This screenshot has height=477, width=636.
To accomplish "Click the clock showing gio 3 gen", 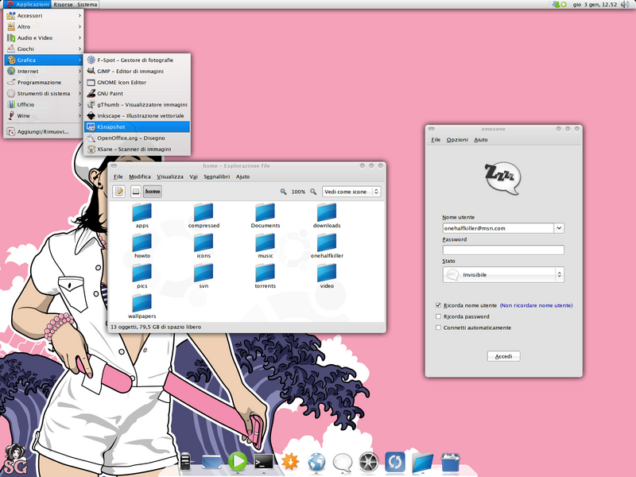I will tap(595, 5).
